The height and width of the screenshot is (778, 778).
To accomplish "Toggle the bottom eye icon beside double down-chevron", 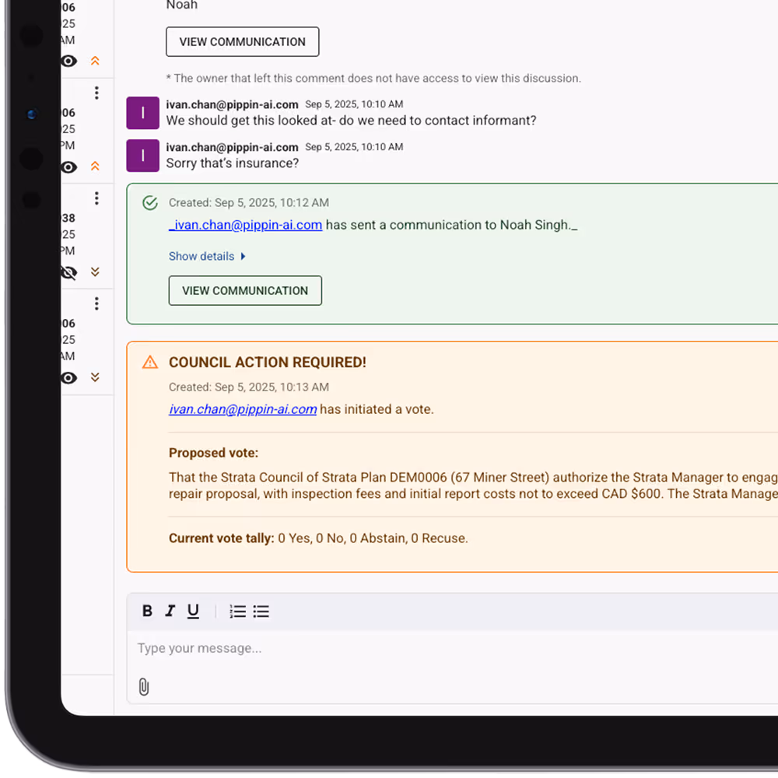I will (x=69, y=378).
